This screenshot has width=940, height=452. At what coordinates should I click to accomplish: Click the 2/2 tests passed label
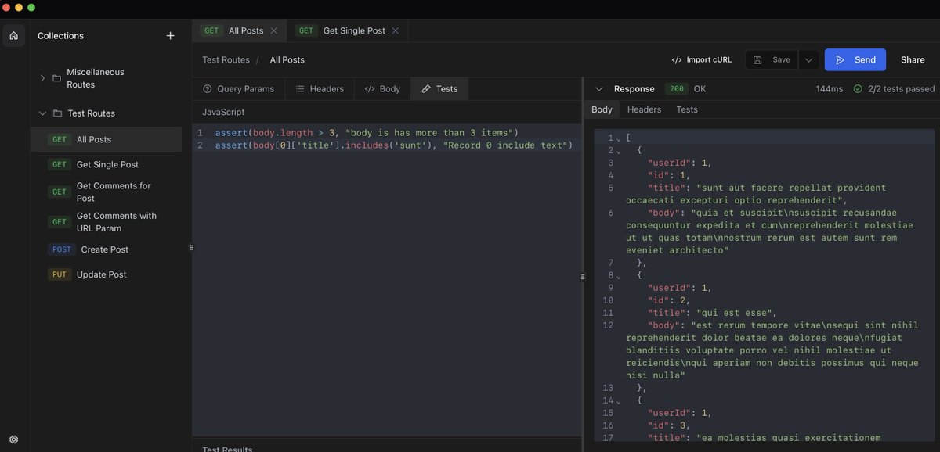901,89
